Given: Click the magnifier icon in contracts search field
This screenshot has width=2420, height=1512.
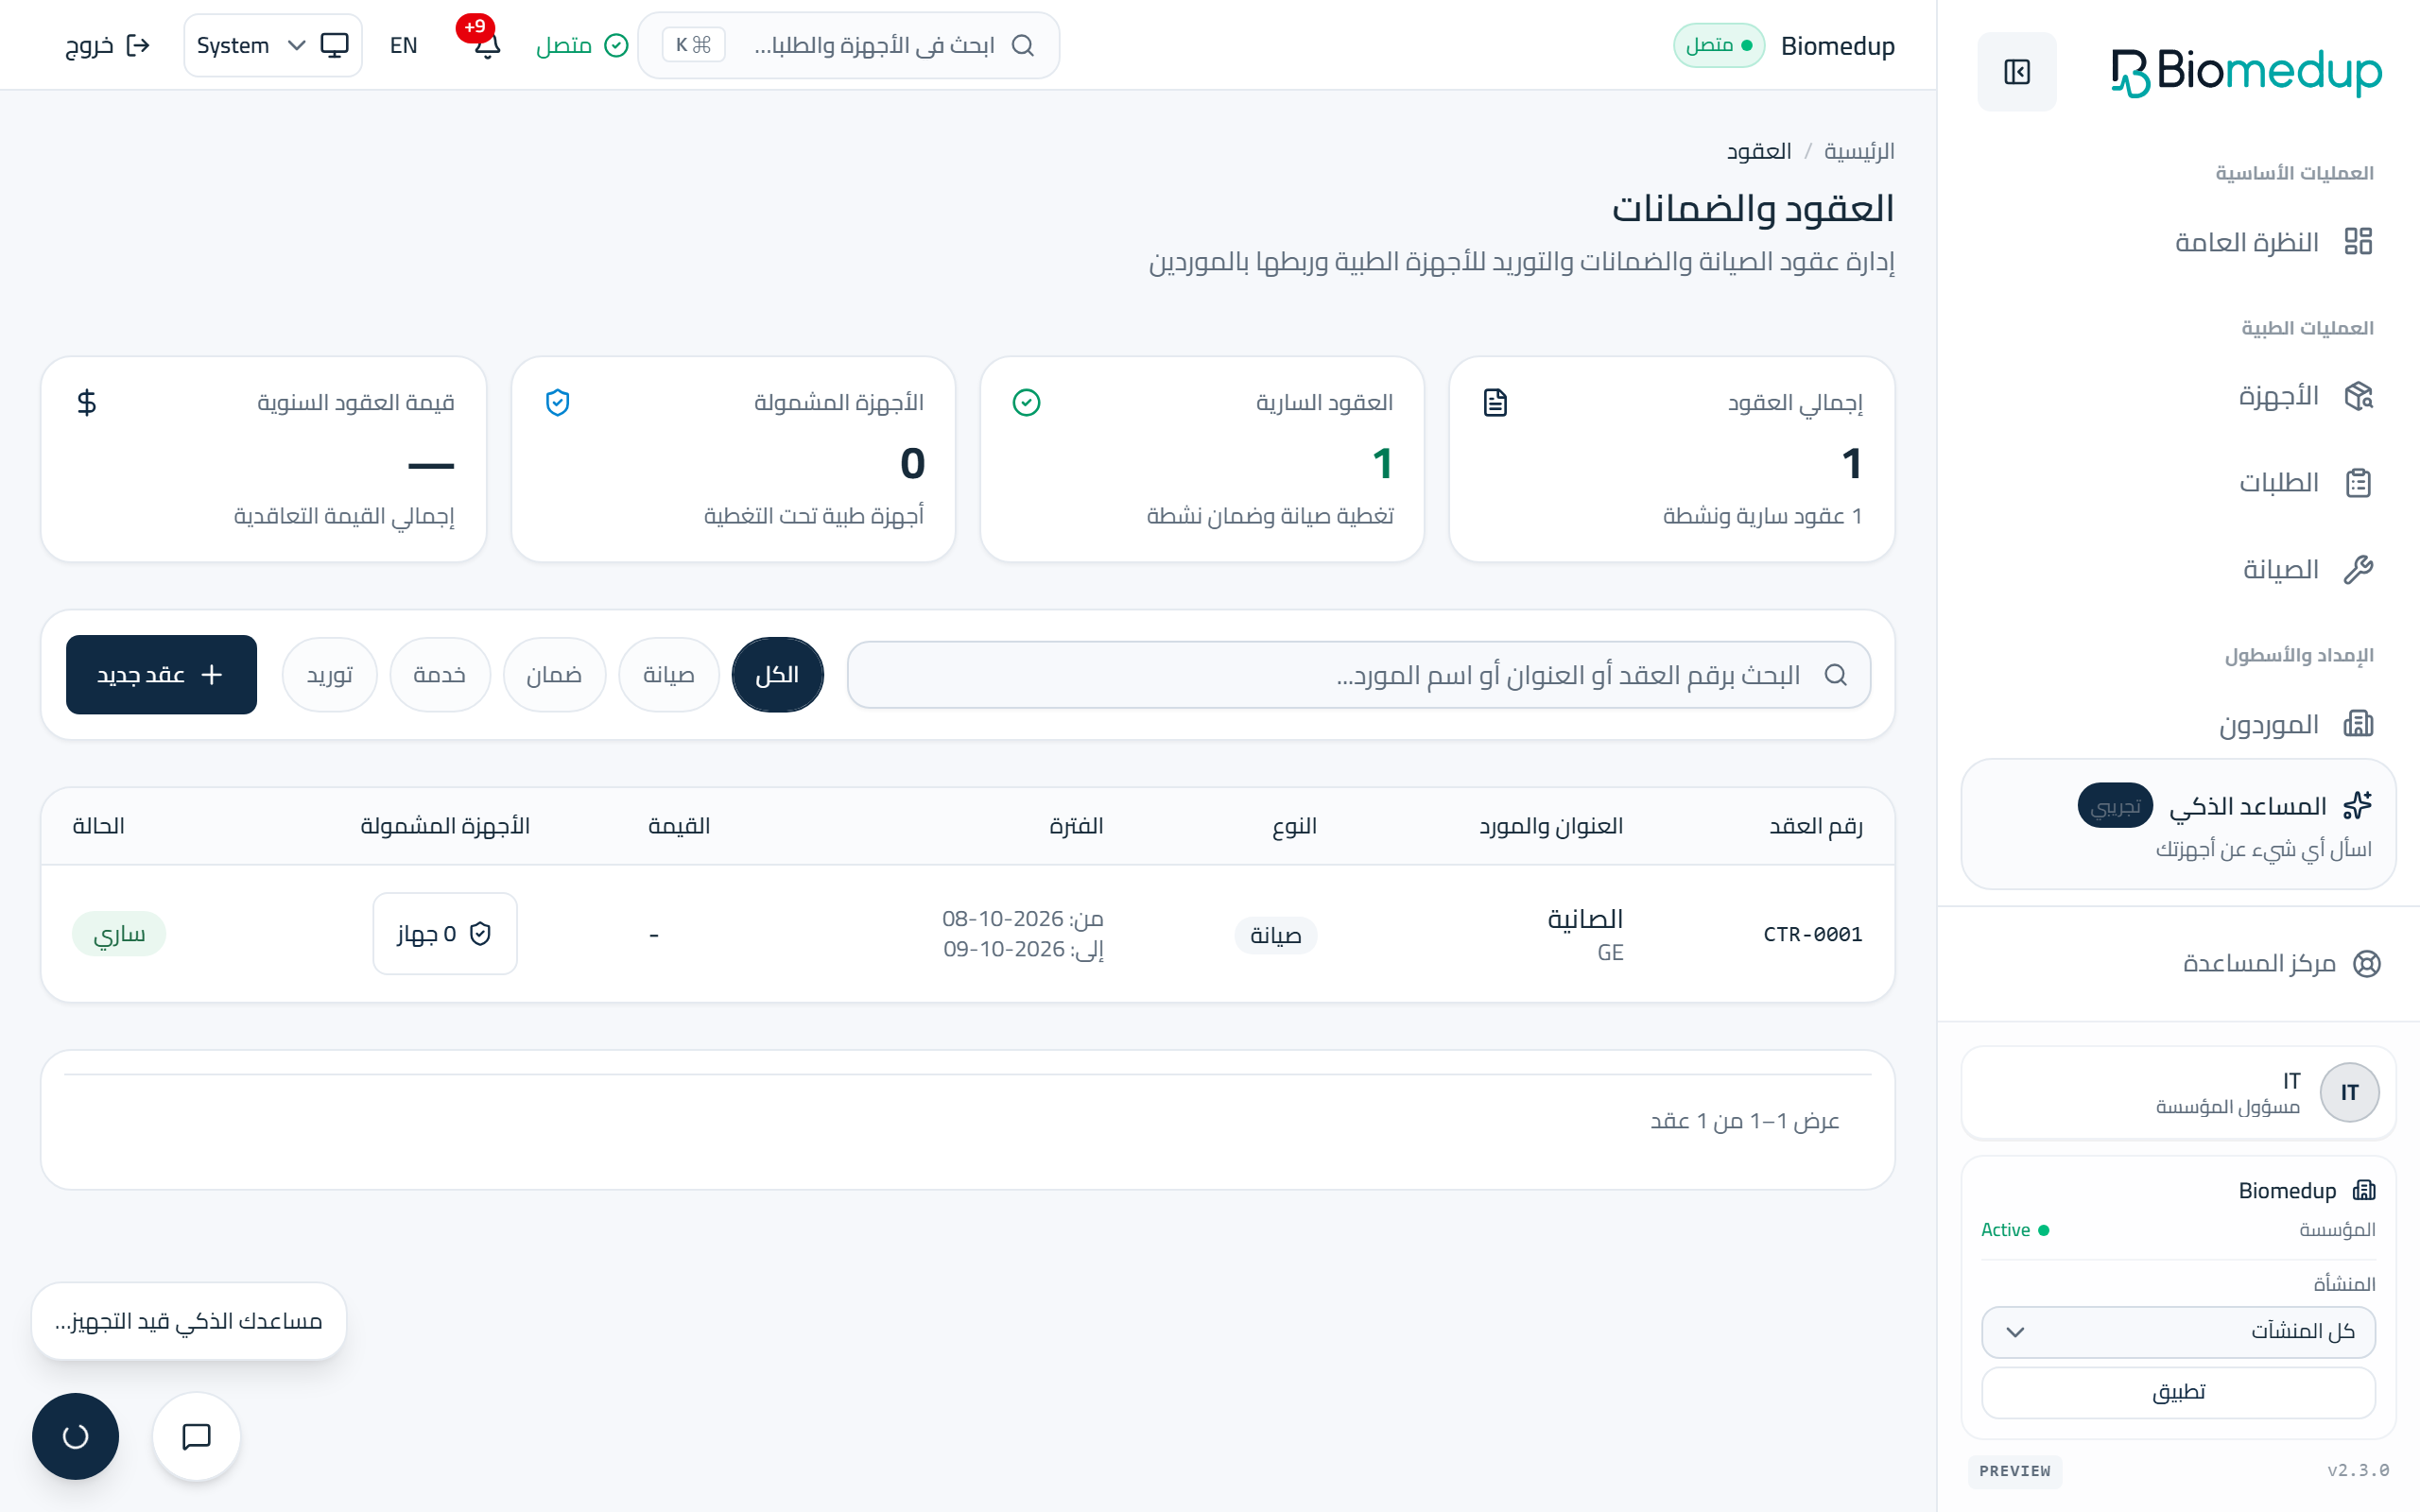Looking at the screenshot, I should (1836, 675).
